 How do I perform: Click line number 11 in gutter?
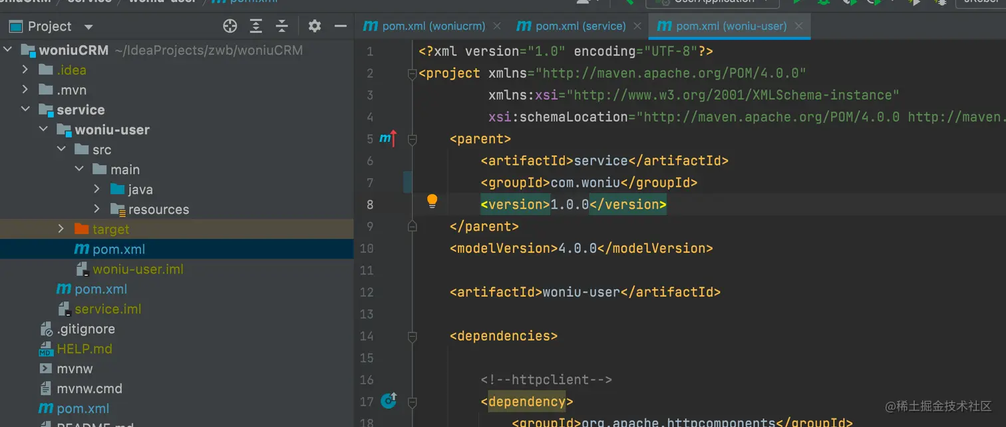tap(367, 270)
